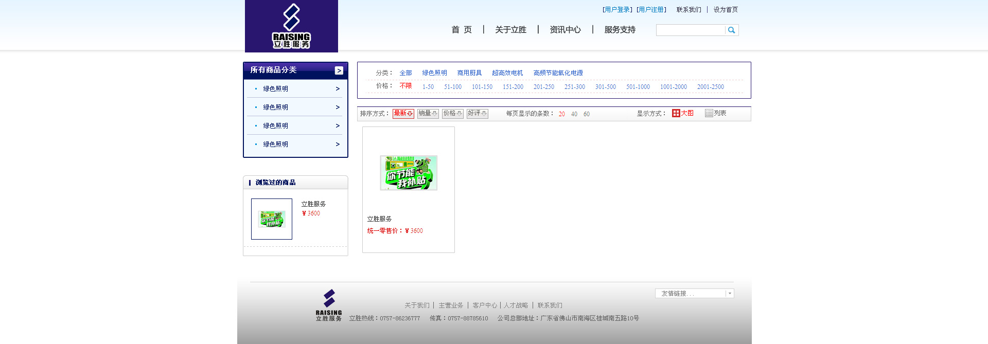Sort products by 销量
This screenshot has height=344, width=988.
click(x=428, y=114)
